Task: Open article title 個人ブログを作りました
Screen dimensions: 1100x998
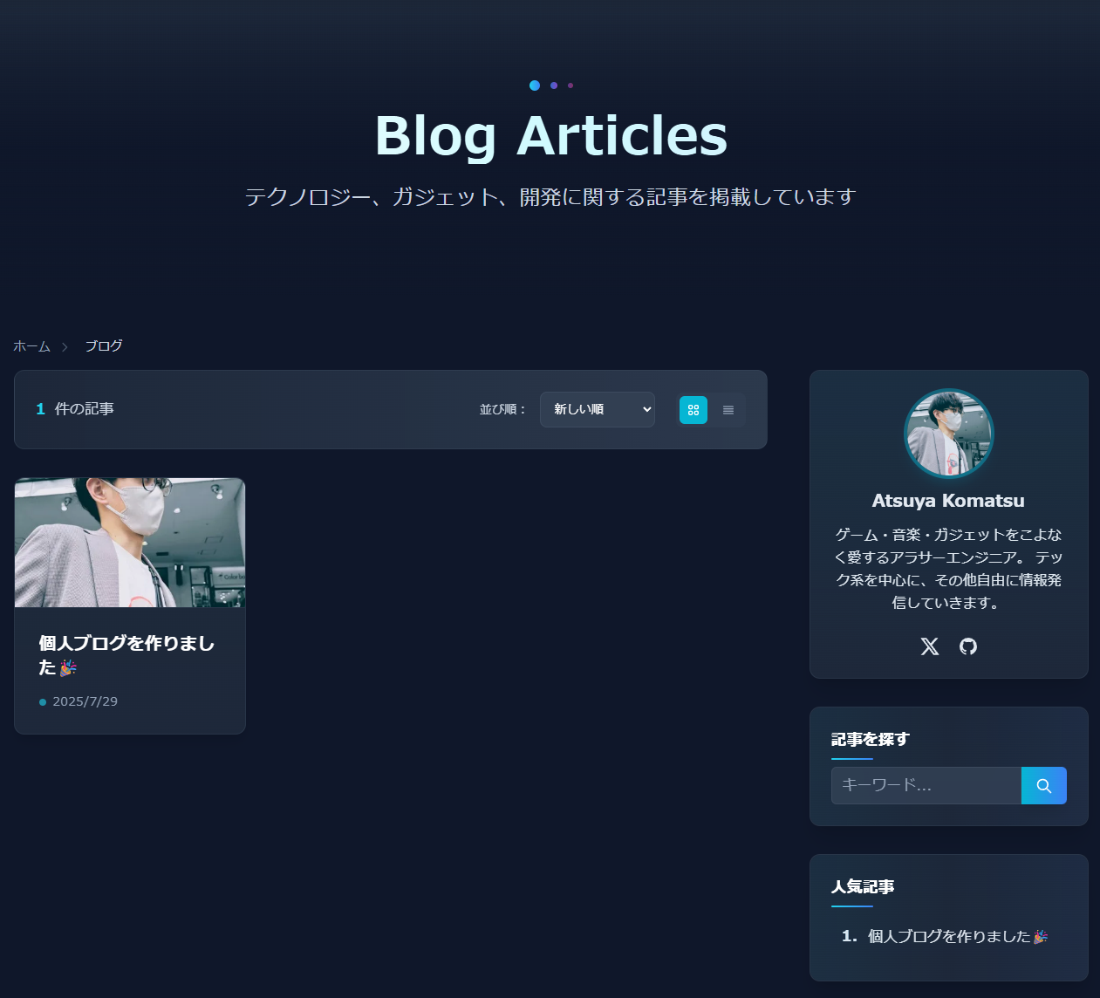Action: 126,655
